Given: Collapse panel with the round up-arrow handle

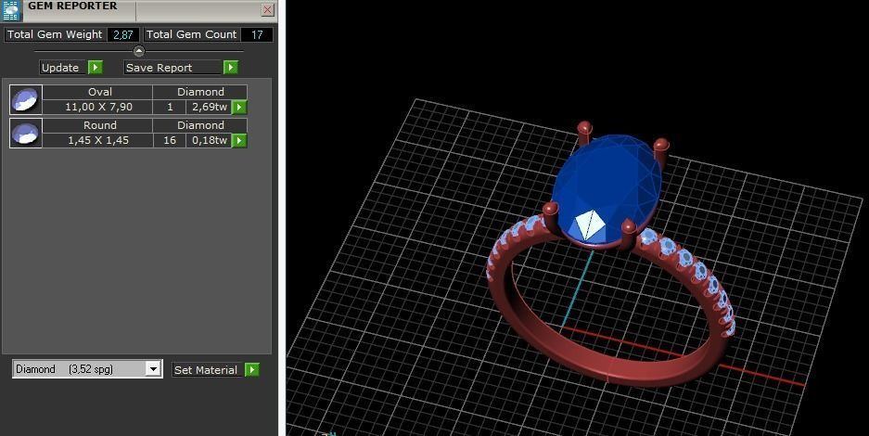Looking at the screenshot, I should pos(139,51).
